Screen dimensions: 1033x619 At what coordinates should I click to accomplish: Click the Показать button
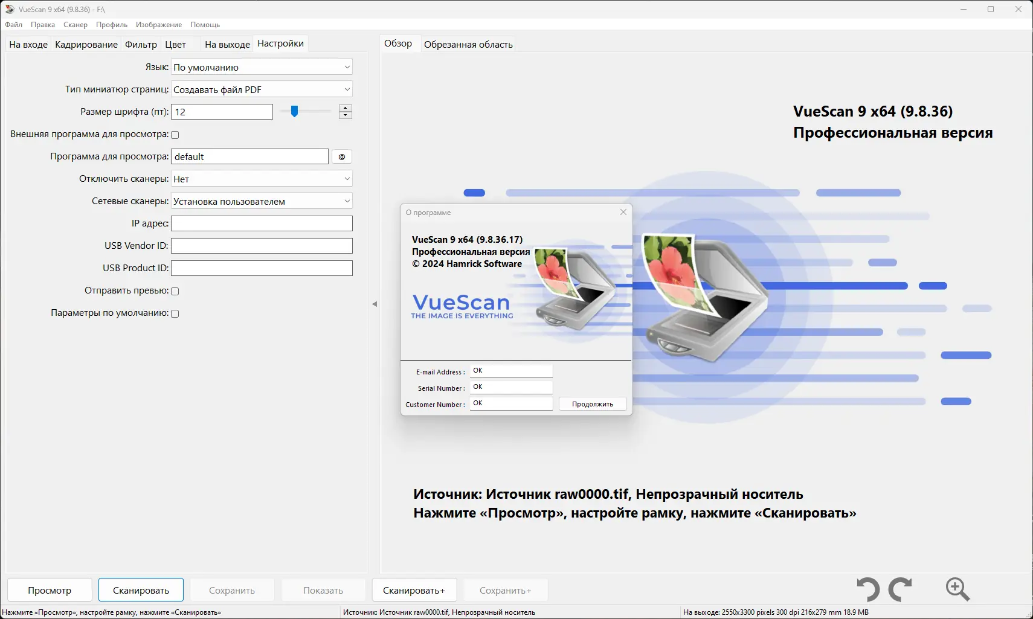click(x=323, y=590)
